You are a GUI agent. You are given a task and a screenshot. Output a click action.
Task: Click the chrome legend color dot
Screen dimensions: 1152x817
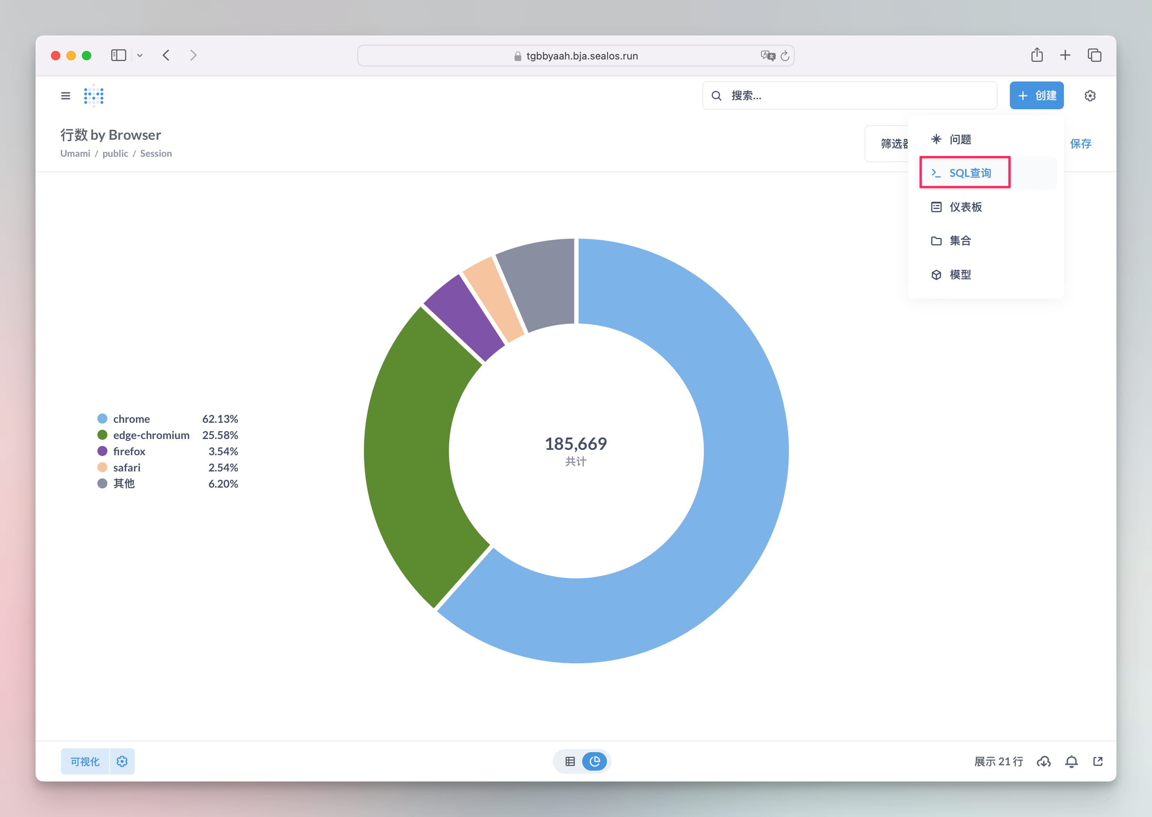tap(102, 419)
